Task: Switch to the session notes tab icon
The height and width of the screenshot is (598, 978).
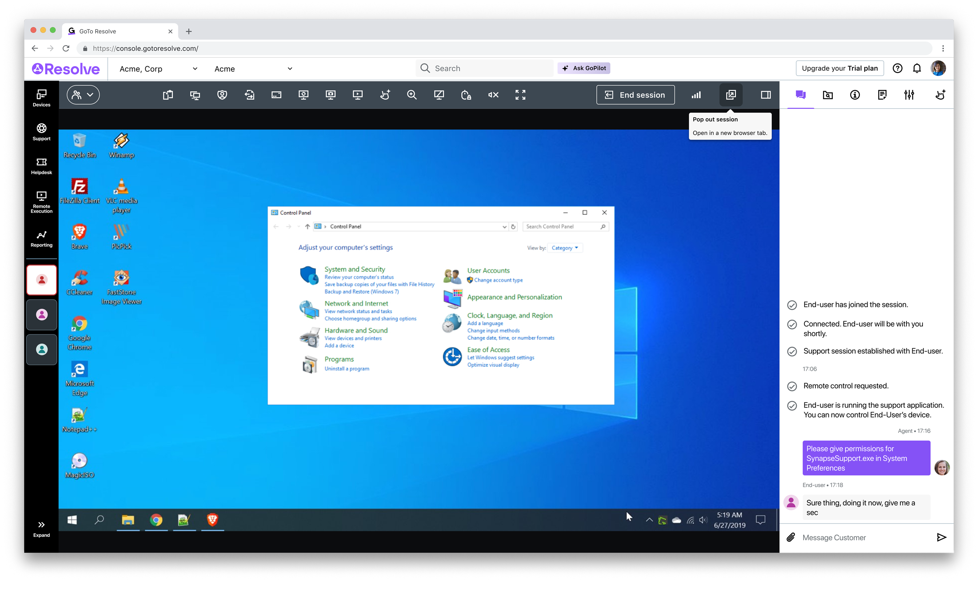Action: coord(882,95)
